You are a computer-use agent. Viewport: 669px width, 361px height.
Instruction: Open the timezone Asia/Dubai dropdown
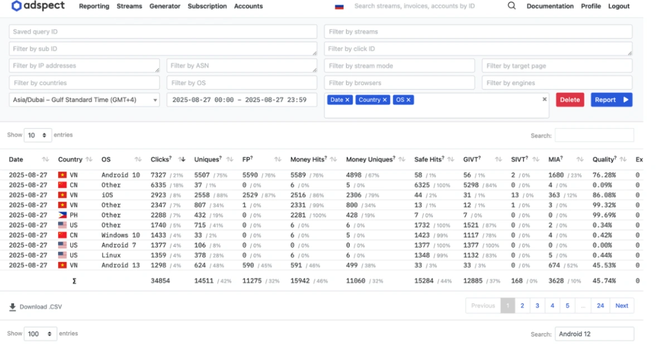(85, 100)
